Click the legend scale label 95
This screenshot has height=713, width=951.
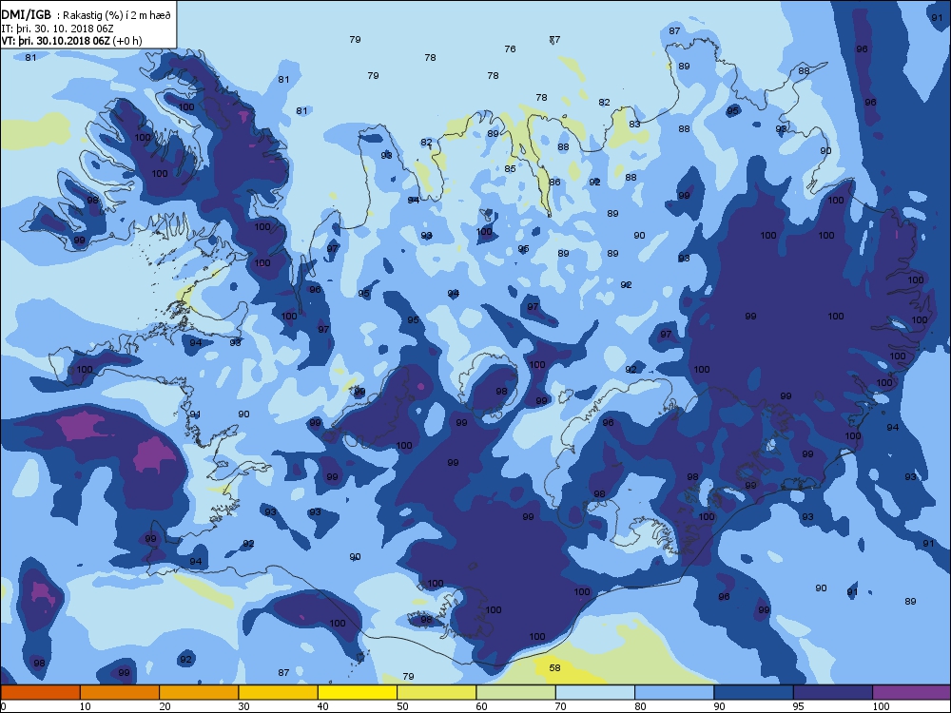tap(799, 706)
